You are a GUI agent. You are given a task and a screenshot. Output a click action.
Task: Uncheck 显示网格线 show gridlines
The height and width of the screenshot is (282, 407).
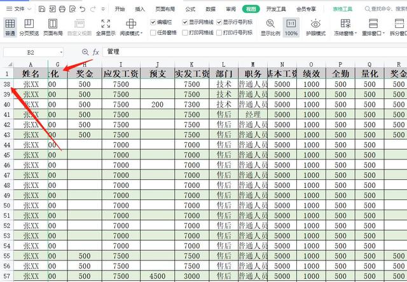(185, 22)
